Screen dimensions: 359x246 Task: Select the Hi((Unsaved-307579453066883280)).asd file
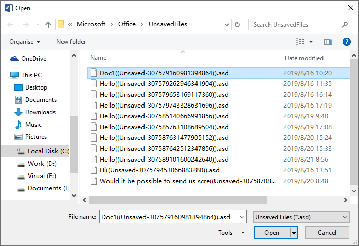(x=159, y=170)
